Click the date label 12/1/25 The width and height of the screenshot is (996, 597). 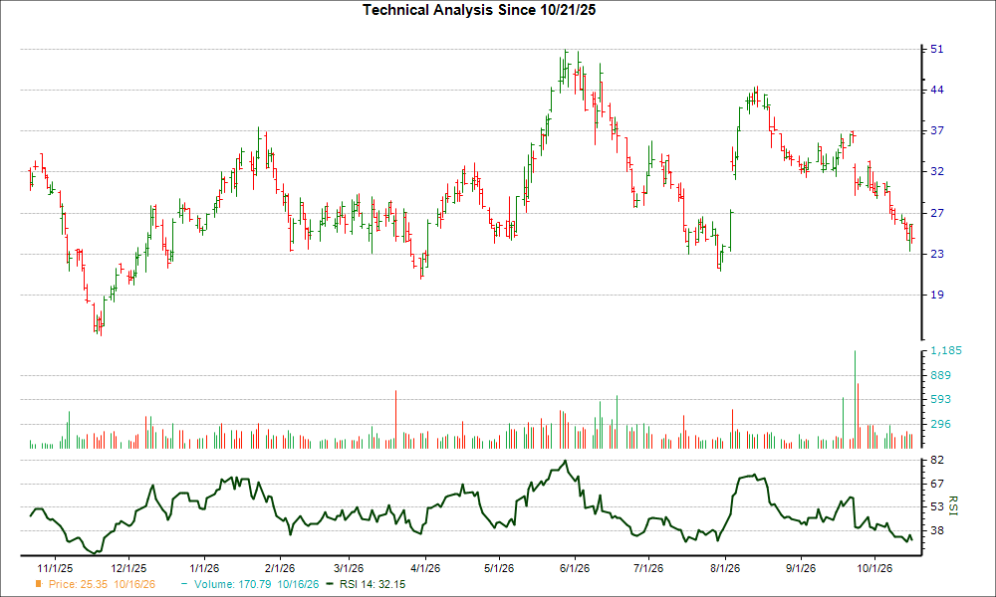click(x=128, y=568)
